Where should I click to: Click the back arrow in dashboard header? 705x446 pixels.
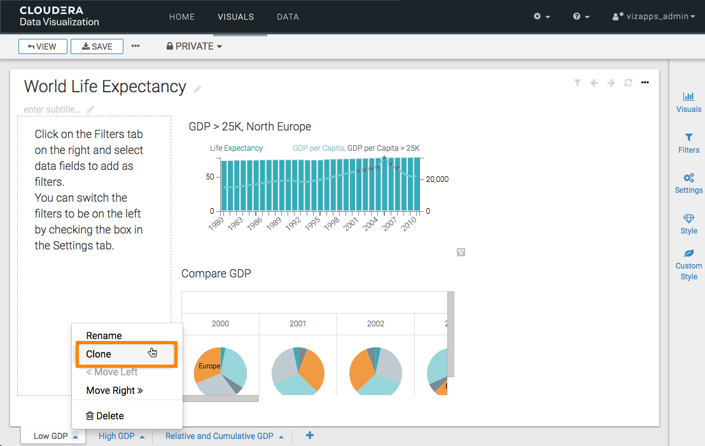(594, 83)
